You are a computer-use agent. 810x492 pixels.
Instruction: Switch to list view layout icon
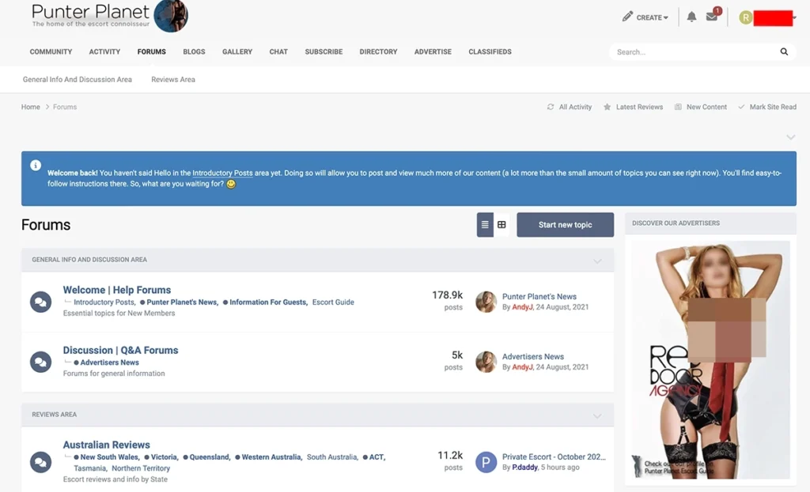click(x=485, y=225)
